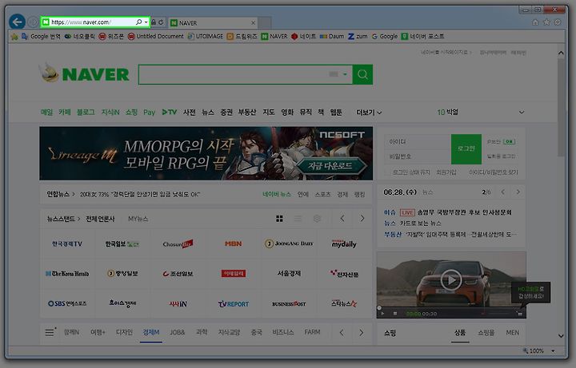Click the green 로그인 button

click(466, 148)
